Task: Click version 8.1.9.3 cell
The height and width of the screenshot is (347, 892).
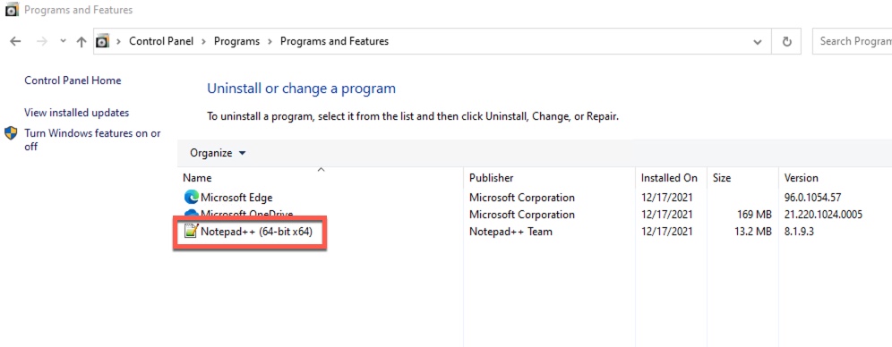Action: pos(799,232)
